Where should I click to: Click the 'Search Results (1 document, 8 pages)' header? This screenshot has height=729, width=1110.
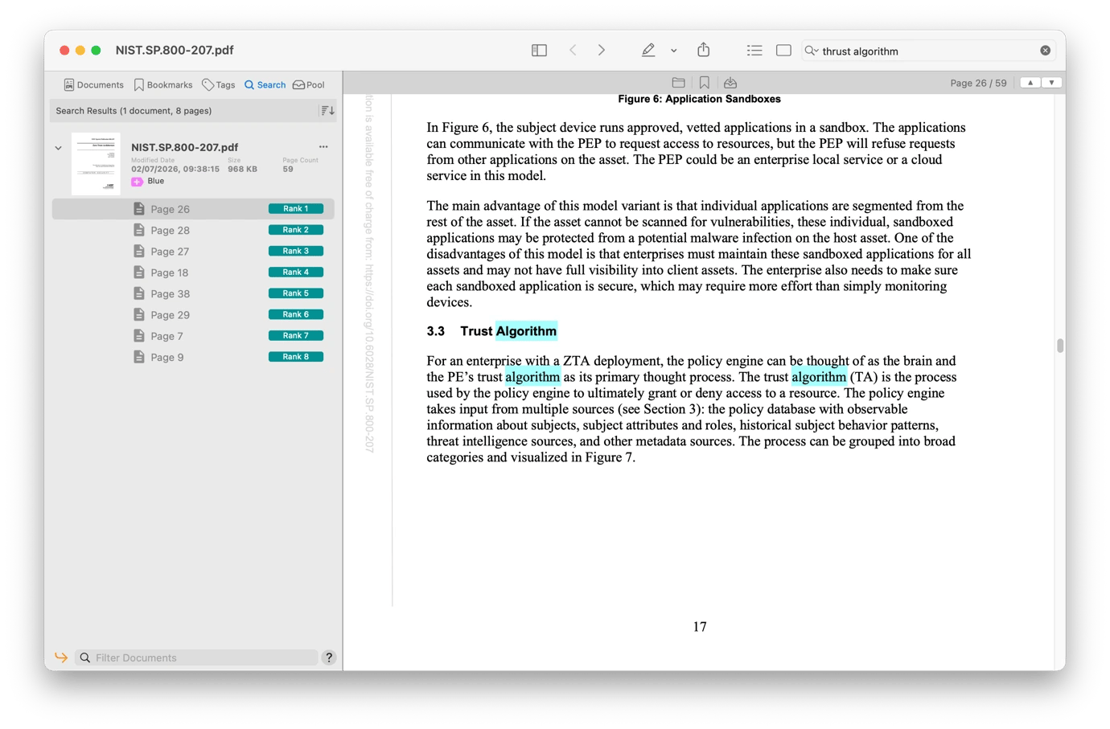tap(134, 111)
